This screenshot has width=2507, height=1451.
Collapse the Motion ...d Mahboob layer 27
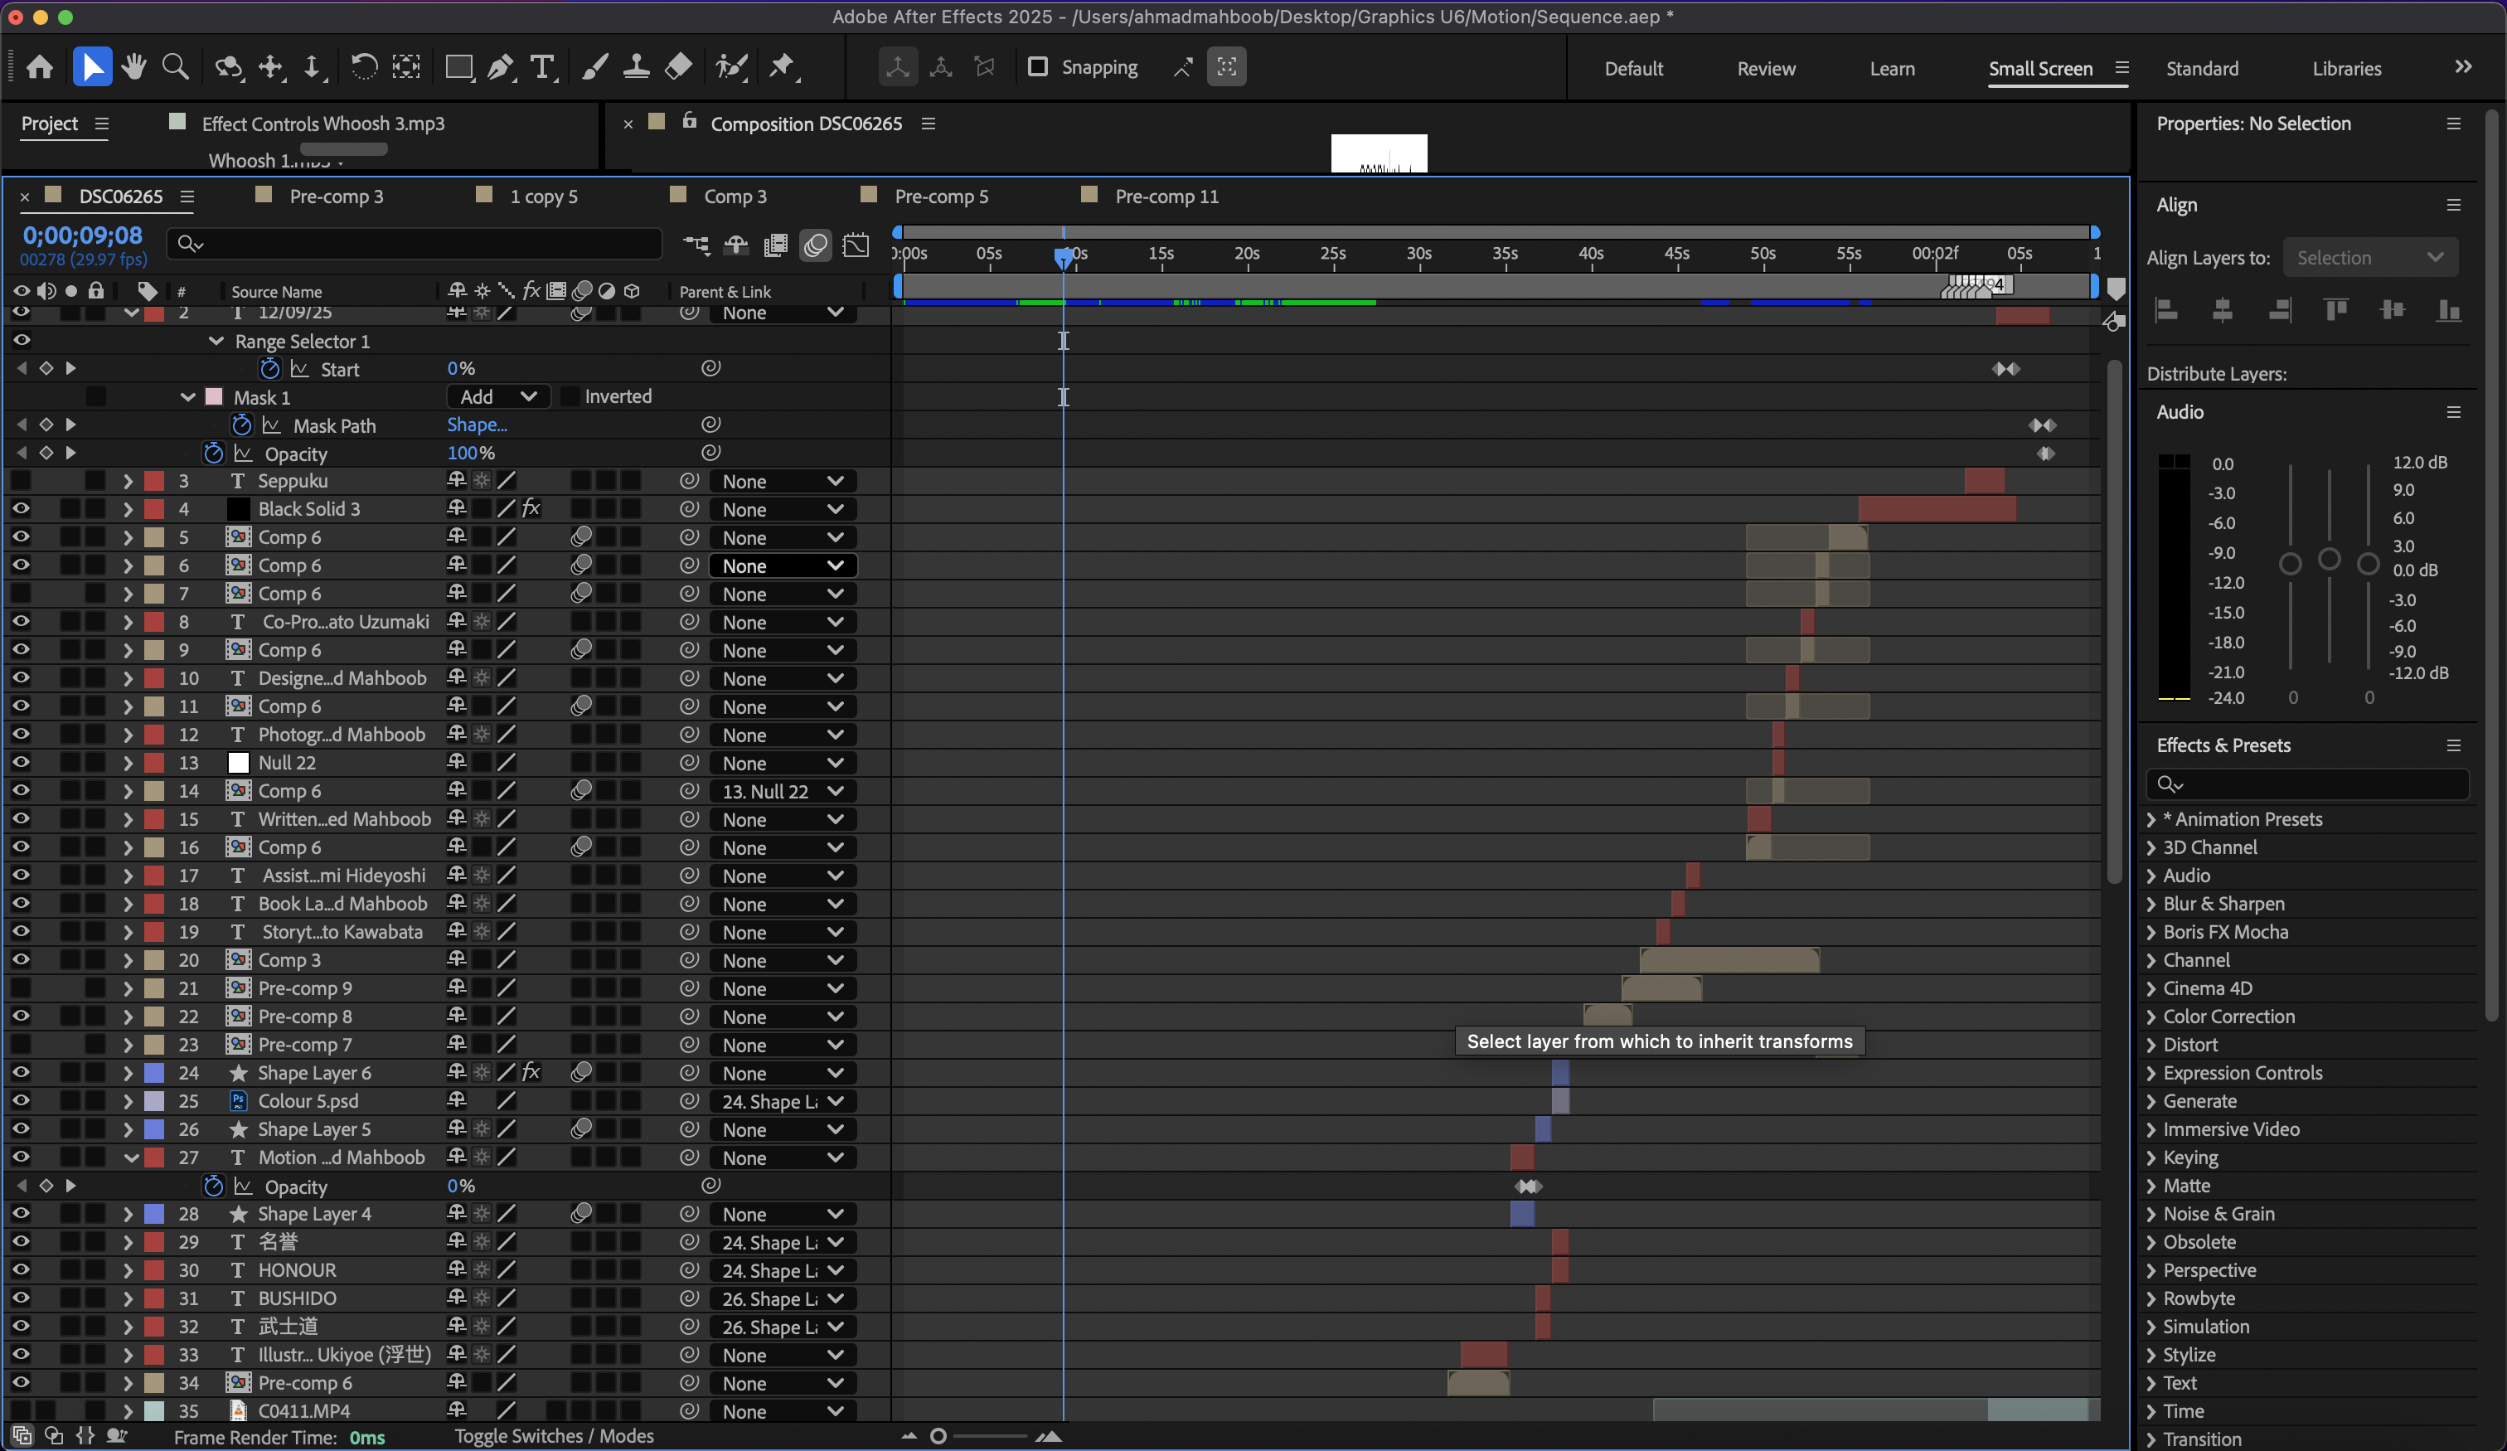[130, 1157]
